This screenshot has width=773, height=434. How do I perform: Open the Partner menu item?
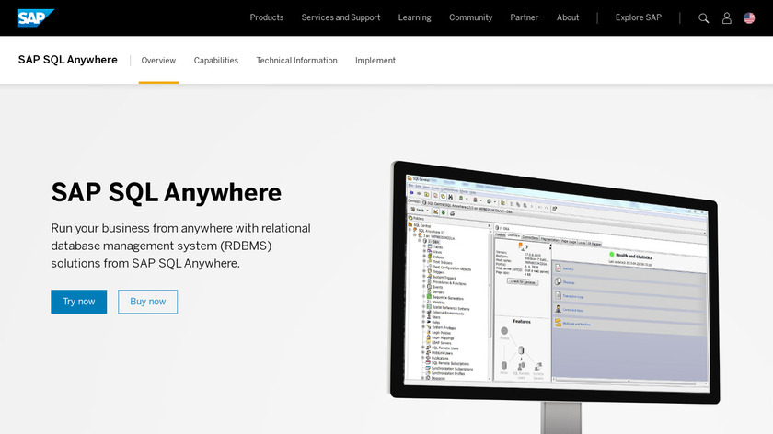point(525,17)
